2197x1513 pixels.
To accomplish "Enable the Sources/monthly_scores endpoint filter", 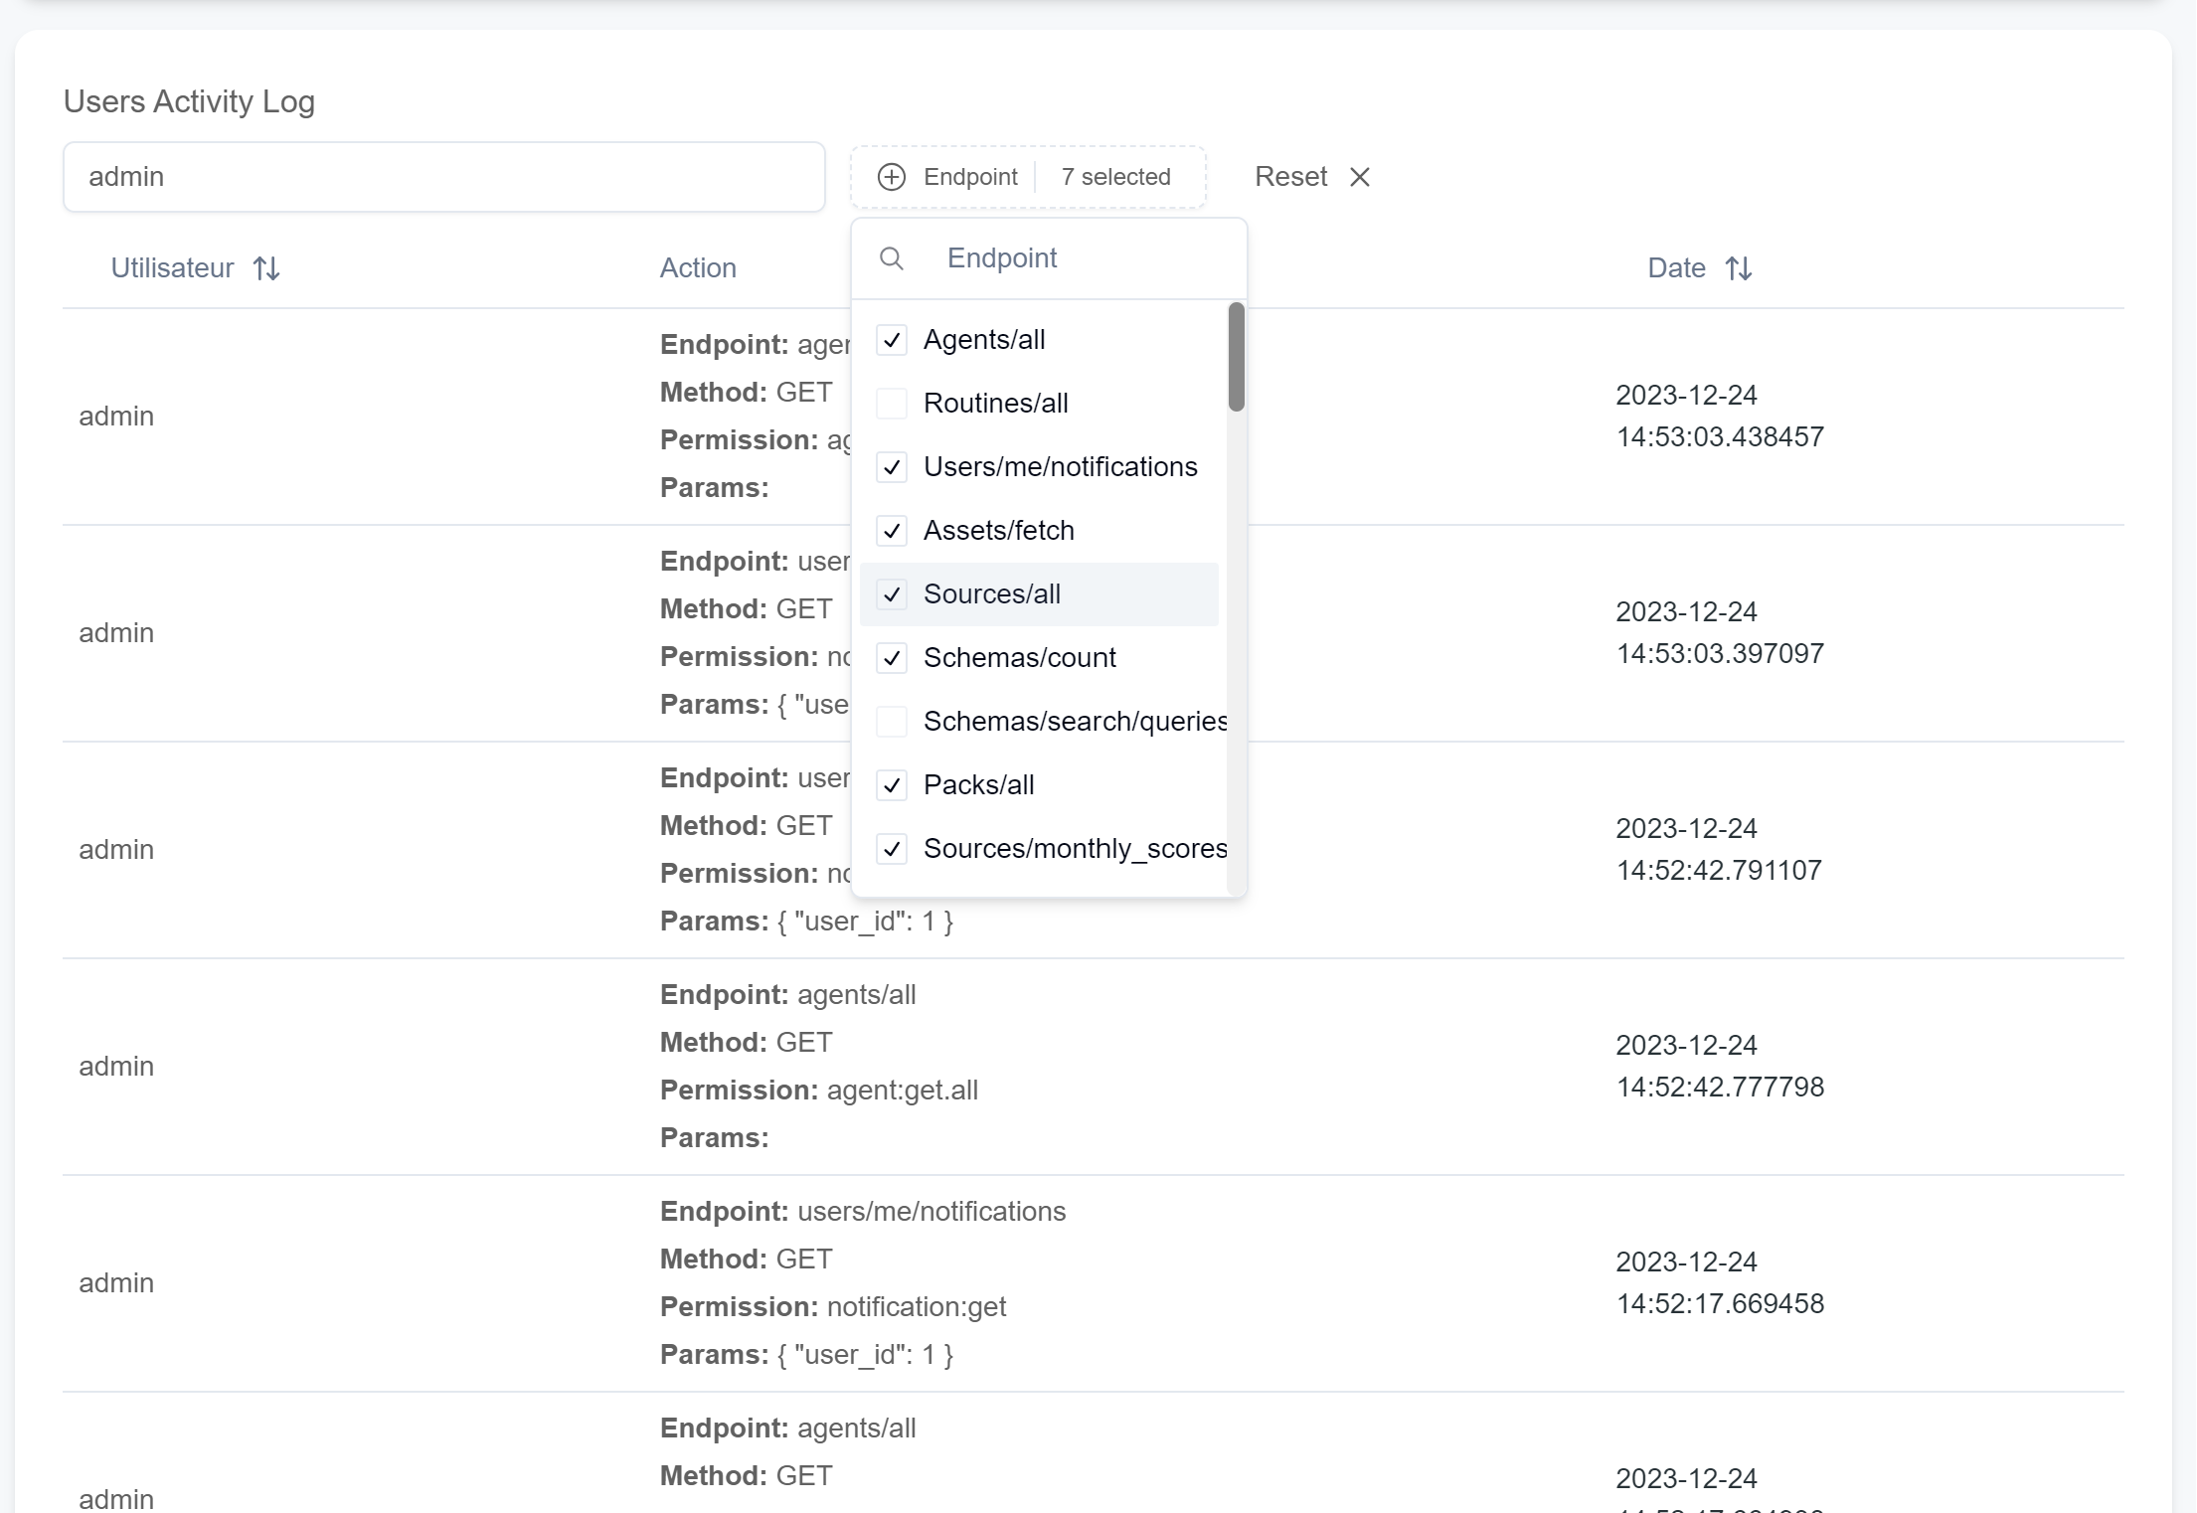I will (893, 848).
